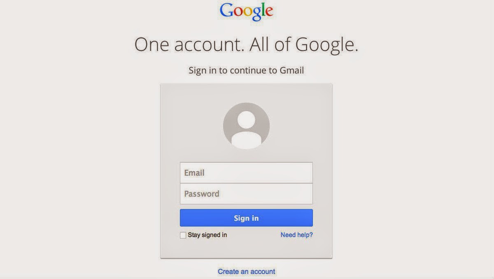Enable the Stay signed in checkbox
This screenshot has height=279, width=494.
pos(183,235)
